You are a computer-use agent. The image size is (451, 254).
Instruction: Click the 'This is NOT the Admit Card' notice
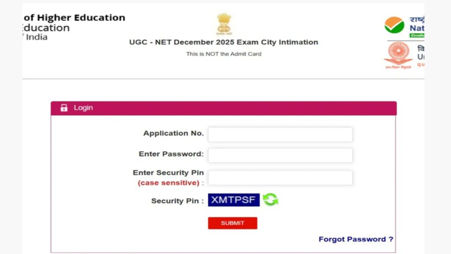[223, 54]
